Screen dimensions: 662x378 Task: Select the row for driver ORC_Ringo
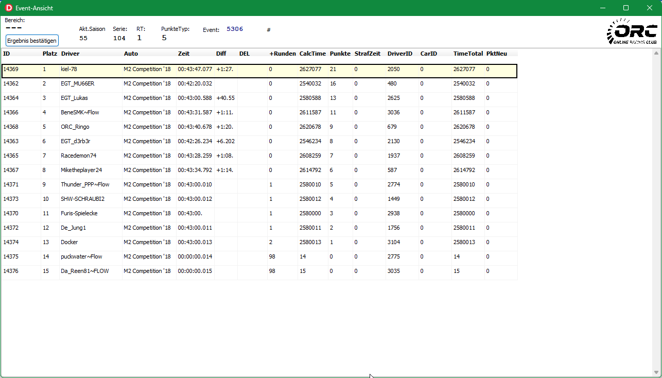point(75,127)
